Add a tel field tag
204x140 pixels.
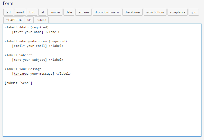[42, 12]
